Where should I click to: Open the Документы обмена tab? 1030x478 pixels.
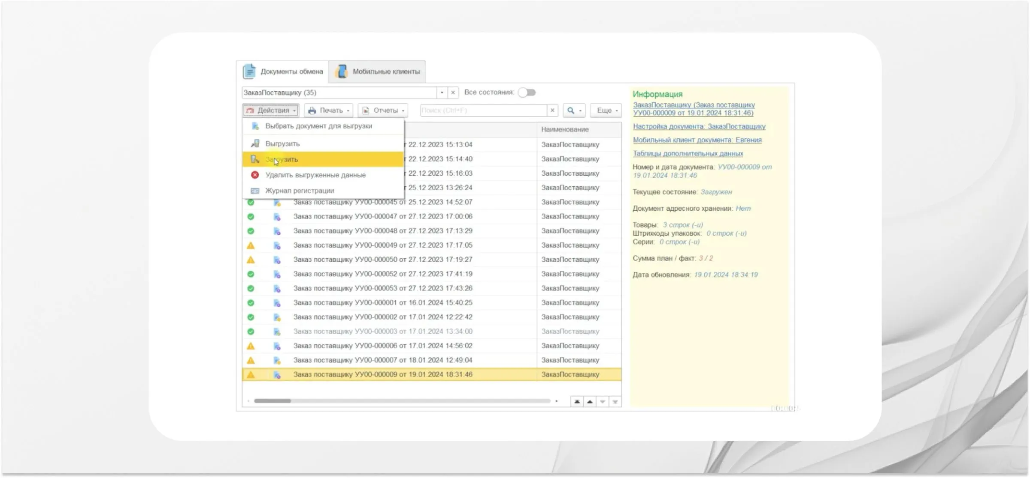point(283,72)
